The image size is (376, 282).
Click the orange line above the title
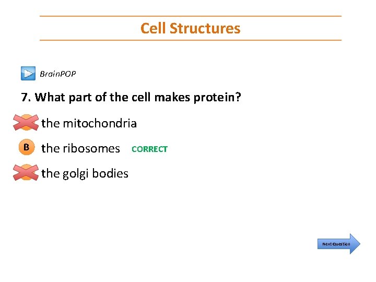pos(190,16)
